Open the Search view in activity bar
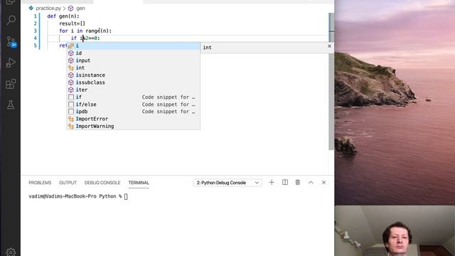 pos(11,21)
